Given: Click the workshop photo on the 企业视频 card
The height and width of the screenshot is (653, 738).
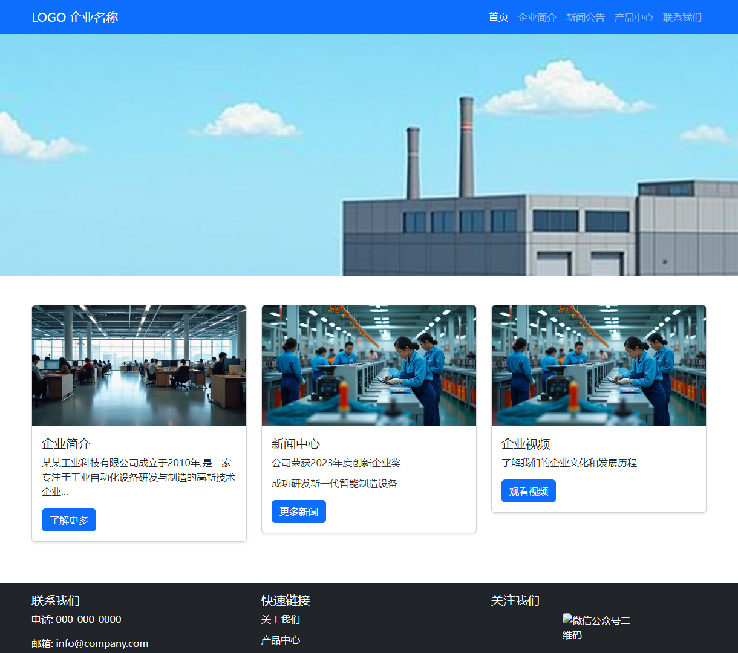Looking at the screenshot, I should coord(599,366).
